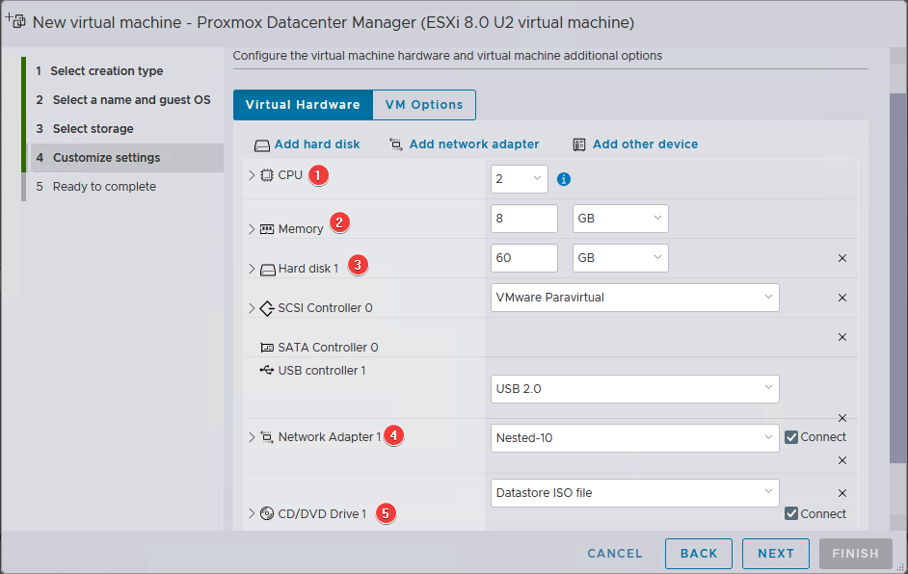Screen dimensions: 908x574
Task: Open the Memory unit GB dropdown
Action: [620, 219]
